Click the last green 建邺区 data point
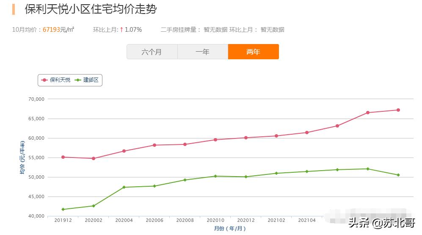Viewport: 422px width, 235px height. pos(398,175)
